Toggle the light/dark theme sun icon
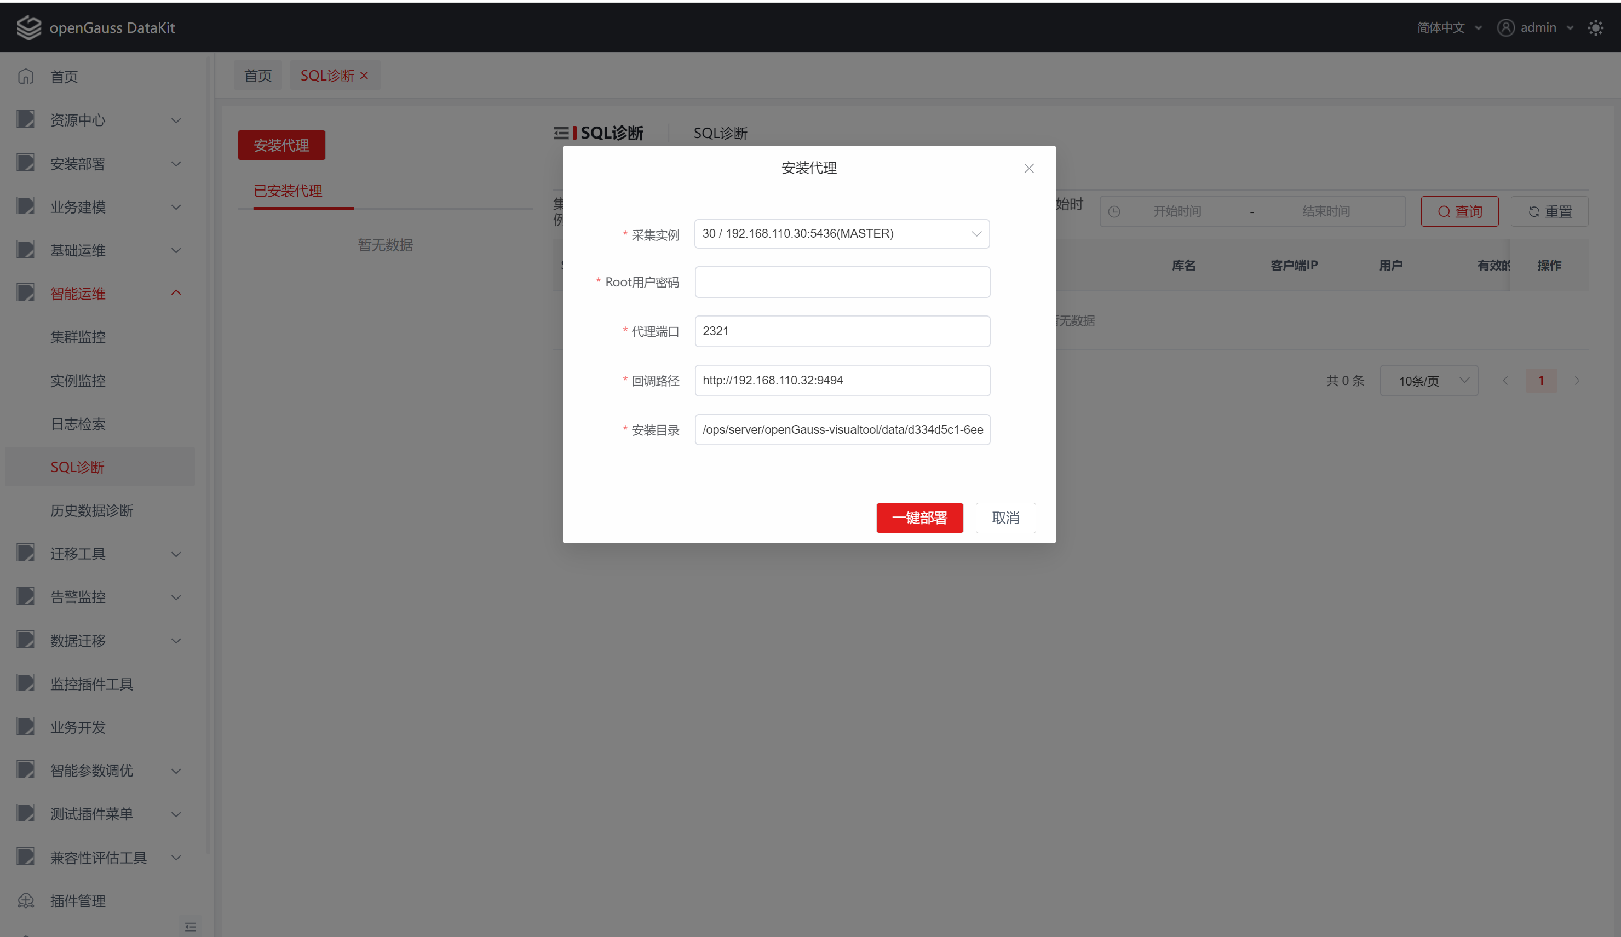Image resolution: width=1621 pixels, height=937 pixels. (x=1595, y=27)
